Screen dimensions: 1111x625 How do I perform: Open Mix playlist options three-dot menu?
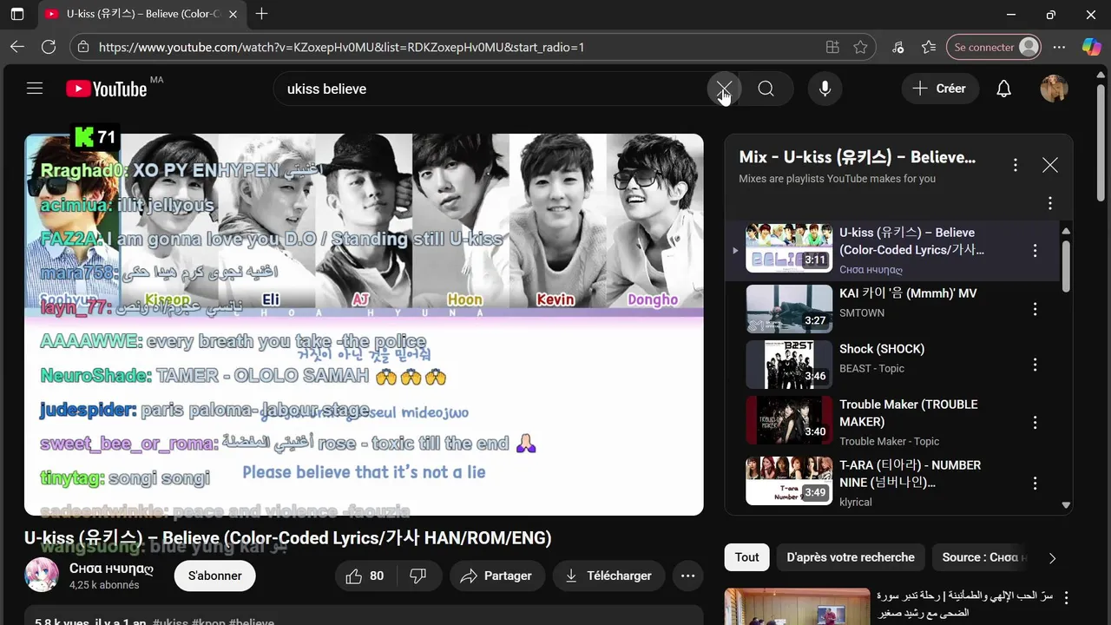1015,165
